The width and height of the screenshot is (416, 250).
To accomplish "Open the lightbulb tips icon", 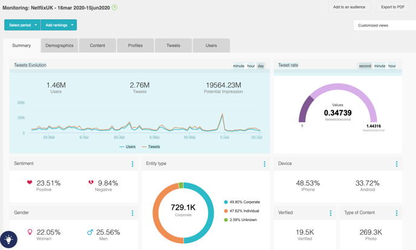I will pyautogui.click(x=8, y=239).
